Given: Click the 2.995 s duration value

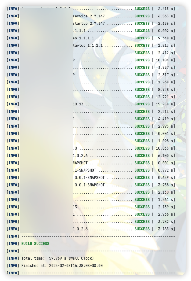Looking at the screenshot, I should tap(165, 126).
